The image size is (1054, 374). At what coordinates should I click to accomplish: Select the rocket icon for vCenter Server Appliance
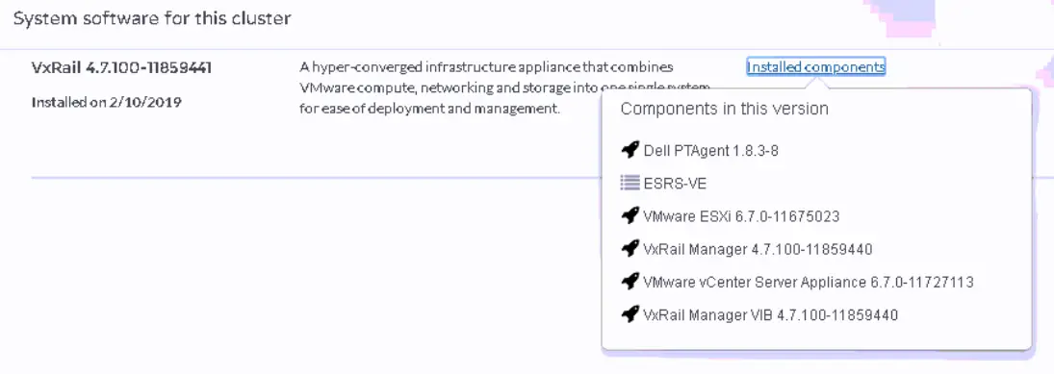(630, 282)
